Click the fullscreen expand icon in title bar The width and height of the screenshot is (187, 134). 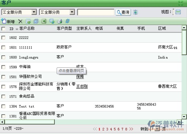[x=181, y=3]
